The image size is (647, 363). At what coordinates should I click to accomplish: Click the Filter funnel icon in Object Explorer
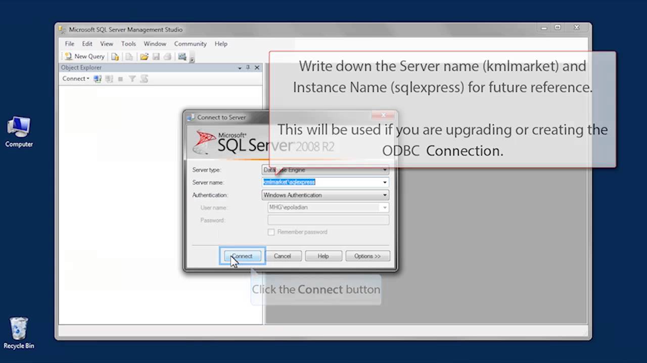[x=132, y=79]
